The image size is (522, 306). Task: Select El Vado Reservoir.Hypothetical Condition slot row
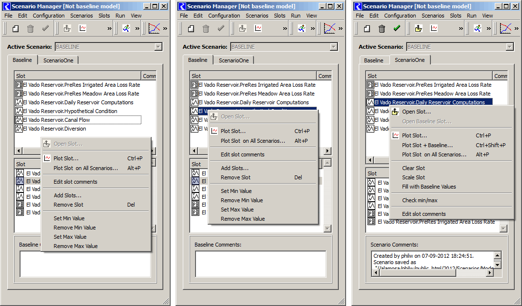click(x=78, y=111)
